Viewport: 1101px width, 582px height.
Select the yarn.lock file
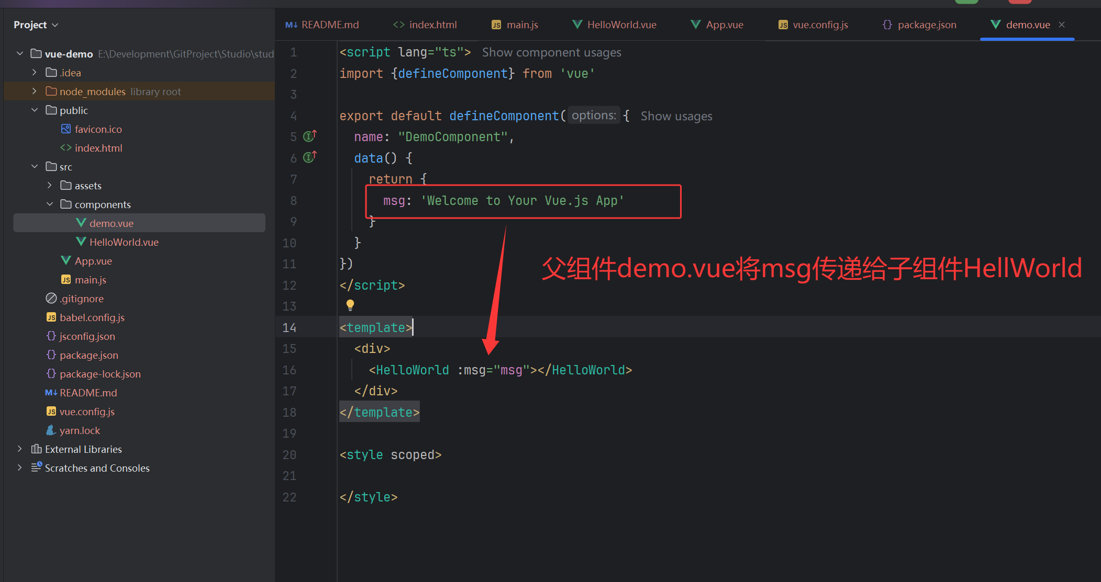[80, 430]
